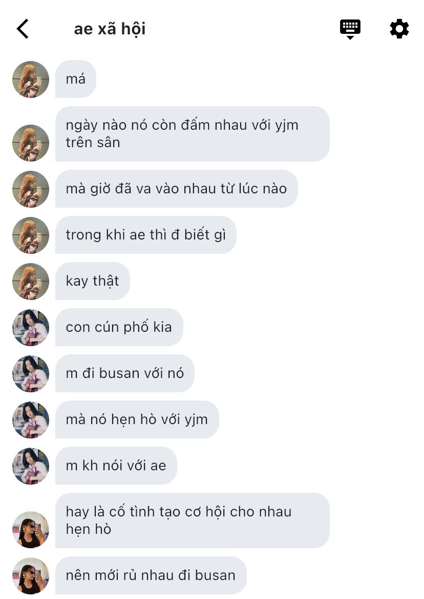Tap the avatar beside 'nên mới rủ nhau đi busan'
Screen dimensions: 424x599
pos(31,575)
